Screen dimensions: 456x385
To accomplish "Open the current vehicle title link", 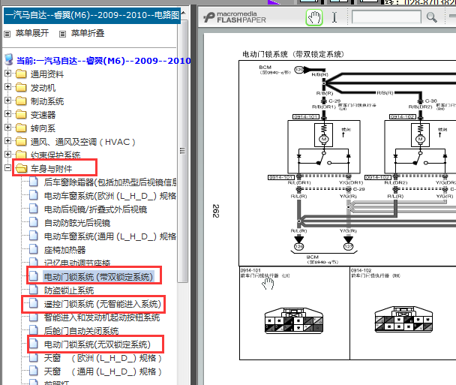I will (103, 61).
